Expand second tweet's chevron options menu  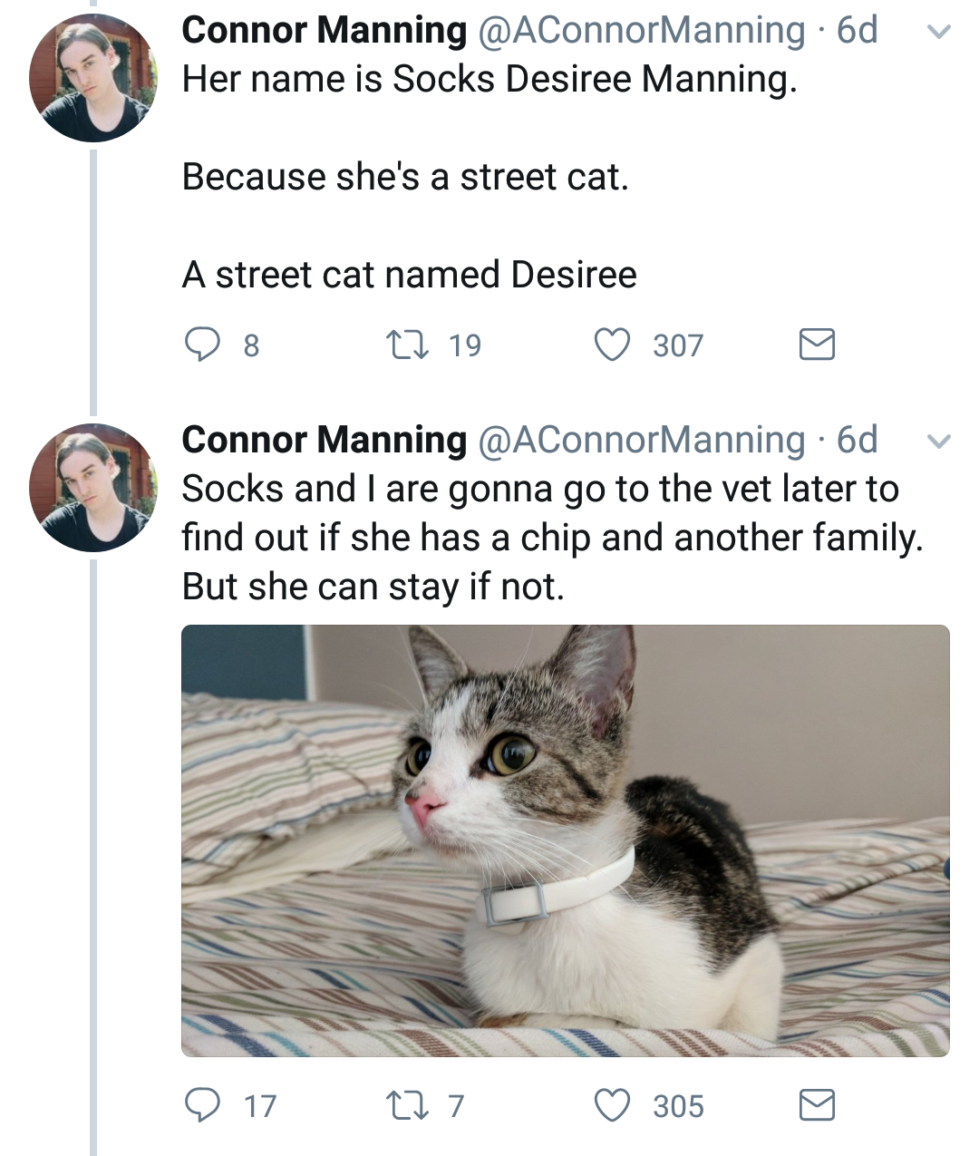[x=940, y=442]
